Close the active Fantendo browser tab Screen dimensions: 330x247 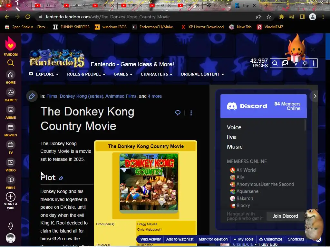(254, 5)
